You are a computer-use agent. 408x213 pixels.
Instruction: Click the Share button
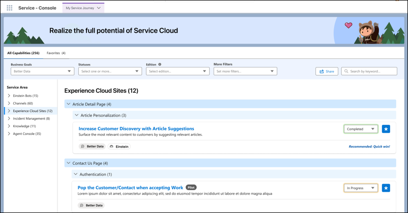tap(327, 72)
